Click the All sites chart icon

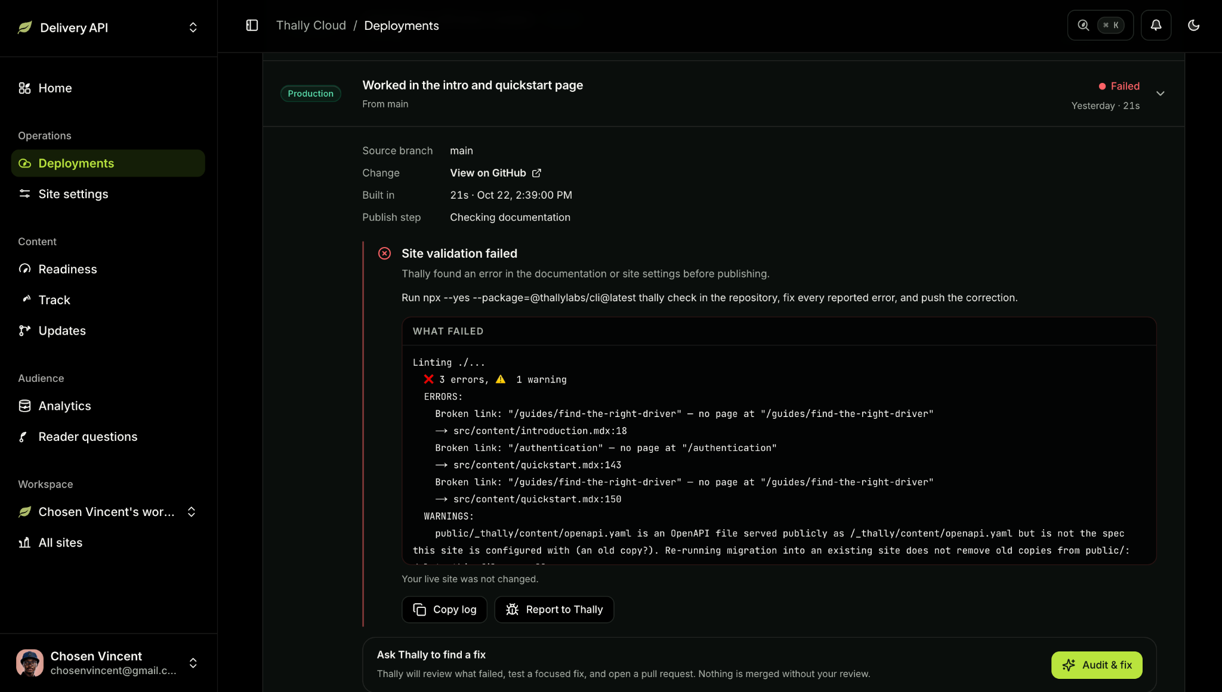[x=24, y=542]
